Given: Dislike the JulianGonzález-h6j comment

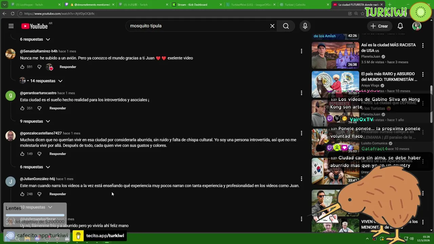Looking at the screenshot, I should pos(39,194).
